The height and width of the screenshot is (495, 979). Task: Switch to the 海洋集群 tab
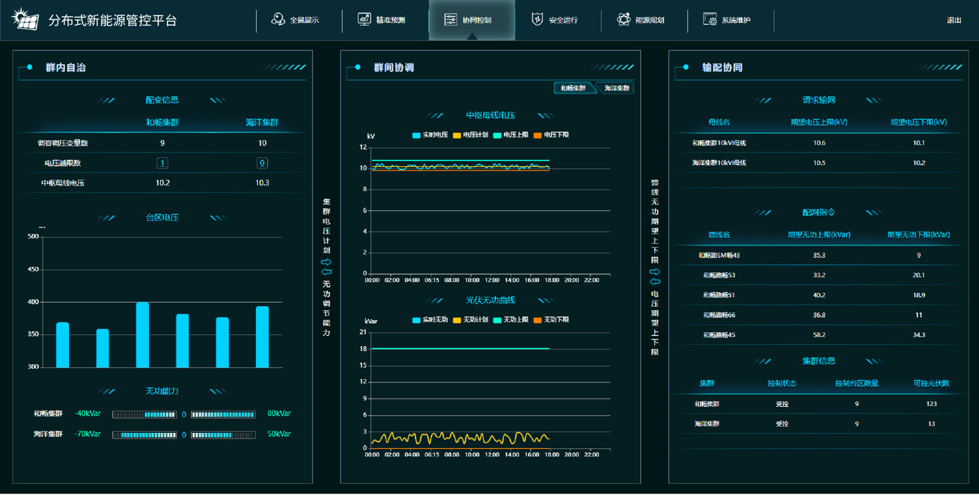616,88
